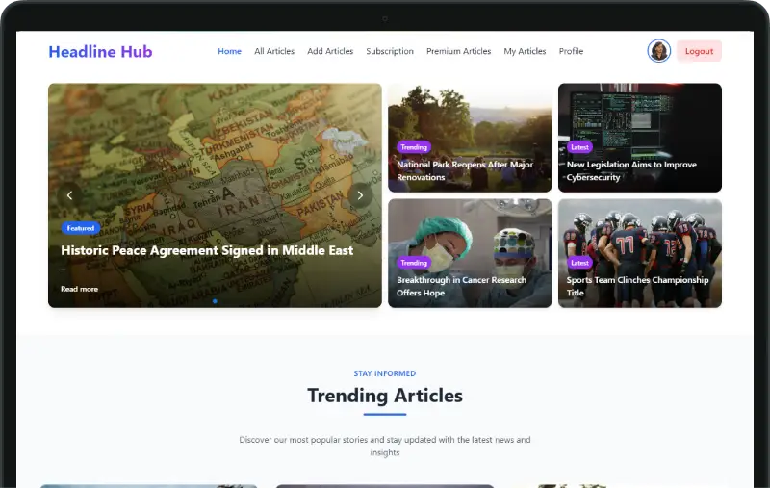
Task: Select the carousel pagination dot
Action: point(215,301)
